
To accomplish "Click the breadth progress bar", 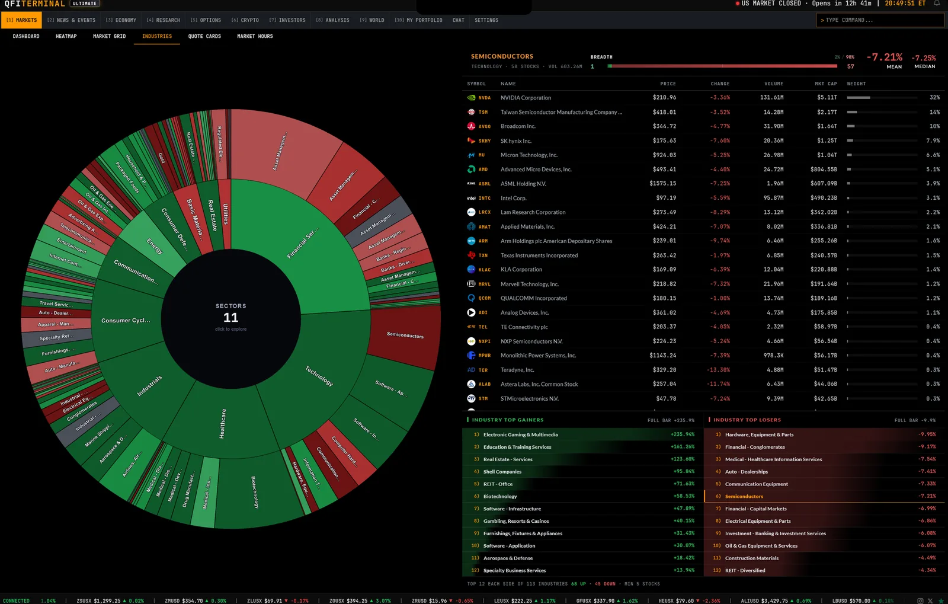I will pos(723,66).
